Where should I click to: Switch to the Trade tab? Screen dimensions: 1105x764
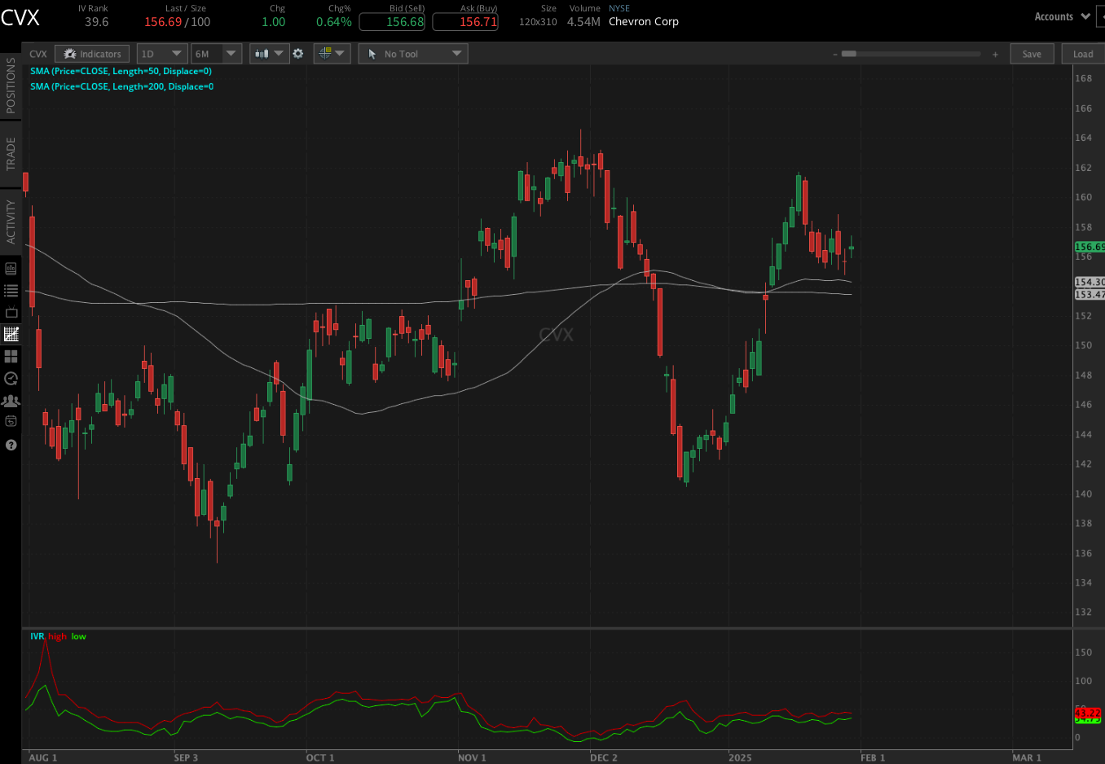[x=11, y=154]
